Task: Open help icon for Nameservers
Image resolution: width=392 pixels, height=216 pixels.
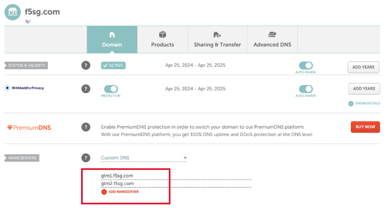Action: click(86, 157)
